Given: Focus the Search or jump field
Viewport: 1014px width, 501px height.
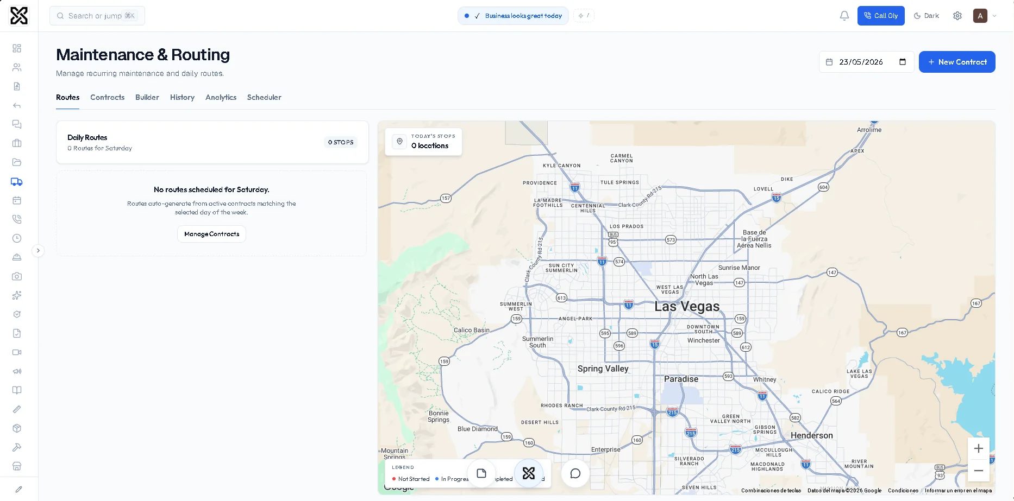Looking at the screenshot, I should [97, 16].
